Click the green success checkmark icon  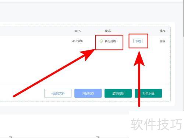[x=101, y=41]
